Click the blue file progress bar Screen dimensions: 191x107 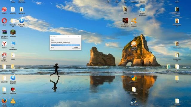pyautogui.click(x=65, y=45)
